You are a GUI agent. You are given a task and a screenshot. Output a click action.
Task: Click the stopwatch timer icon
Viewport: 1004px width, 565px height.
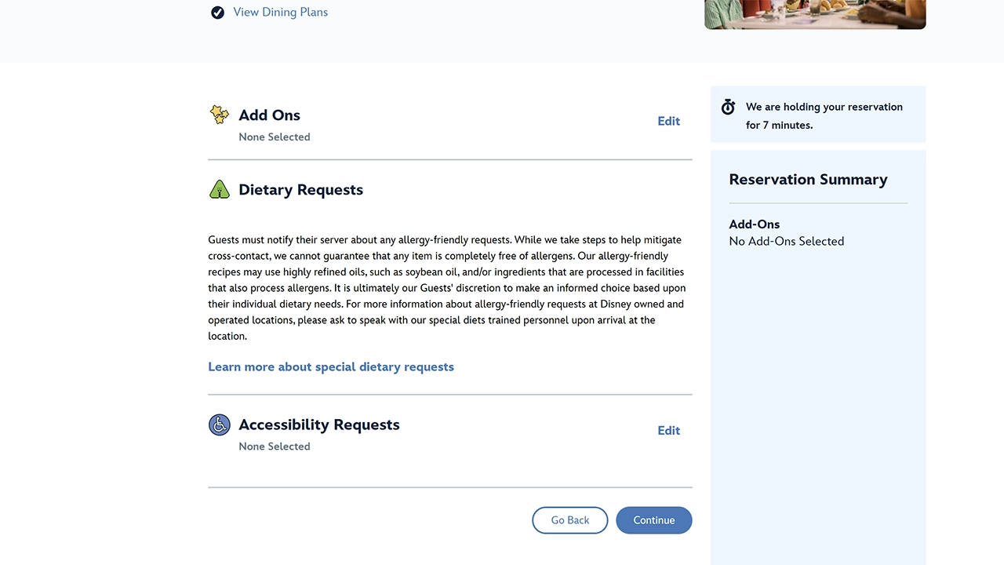728,107
